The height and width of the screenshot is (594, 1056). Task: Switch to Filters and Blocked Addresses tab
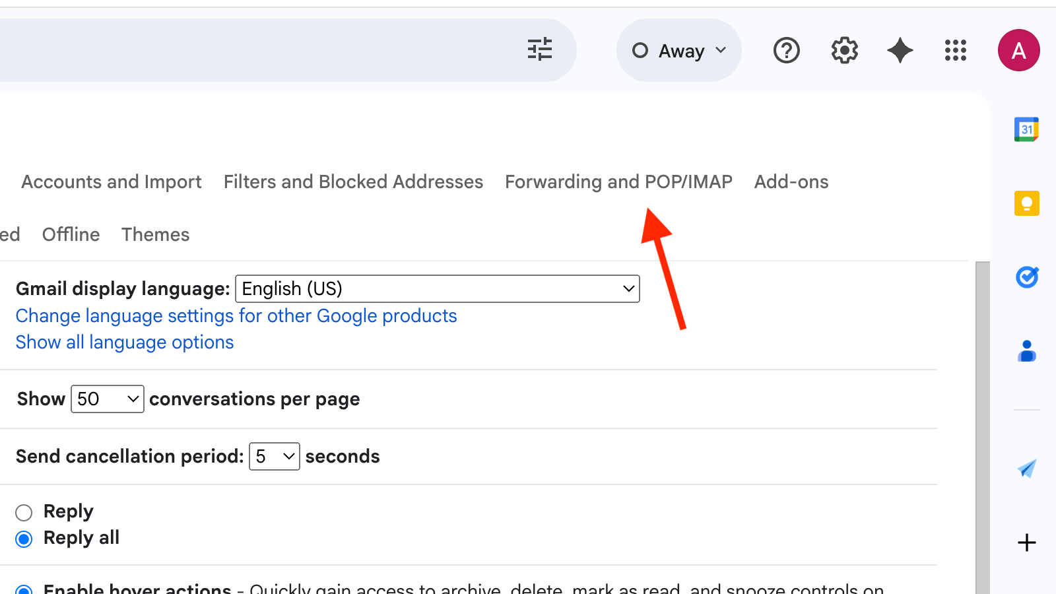pos(353,182)
